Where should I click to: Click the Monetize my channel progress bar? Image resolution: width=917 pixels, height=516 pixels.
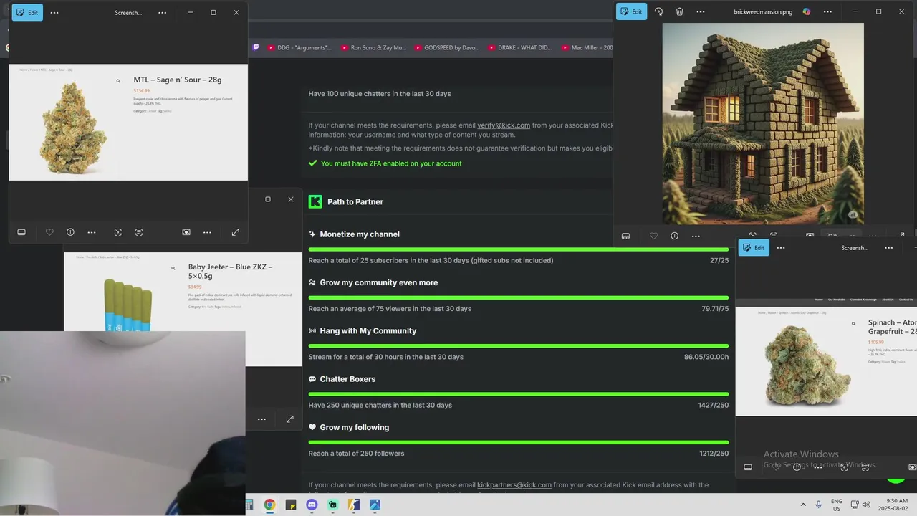pos(519,249)
